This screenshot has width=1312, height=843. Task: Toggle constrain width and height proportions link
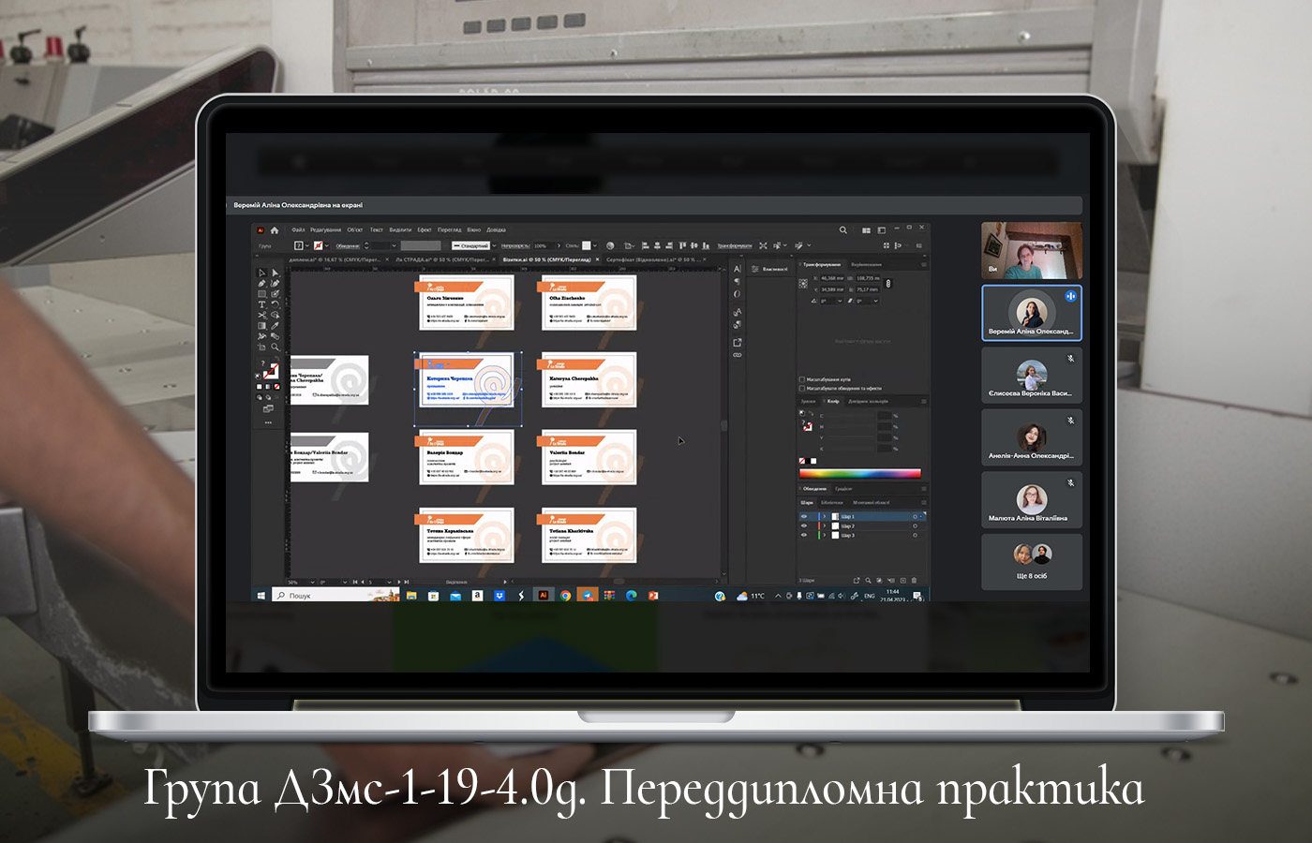pyautogui.click(x=887, y=283)
